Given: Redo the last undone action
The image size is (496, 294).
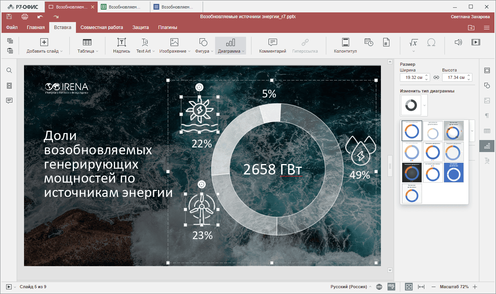Looking at the screenshot, I should click(x=56, y=17).
